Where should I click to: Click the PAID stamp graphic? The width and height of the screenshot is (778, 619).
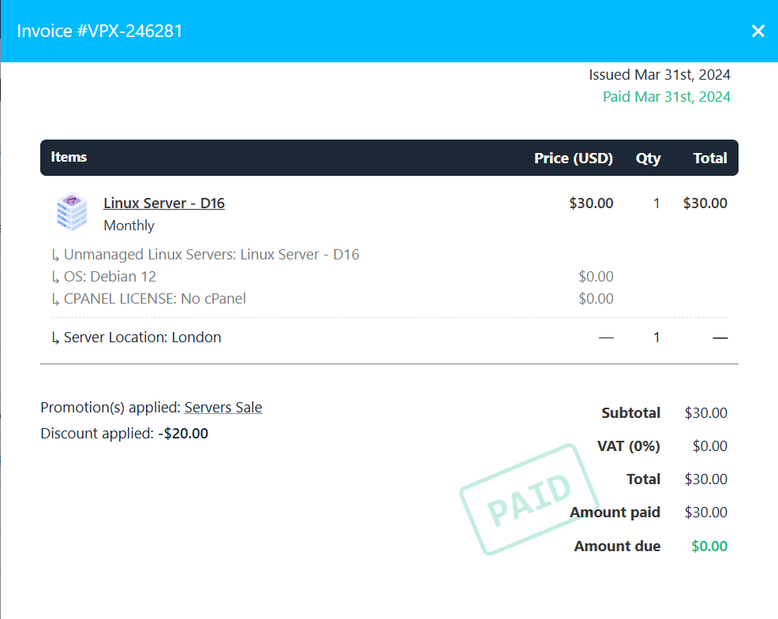529,499
